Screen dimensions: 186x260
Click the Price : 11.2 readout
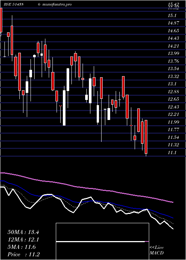pos(23,254)
